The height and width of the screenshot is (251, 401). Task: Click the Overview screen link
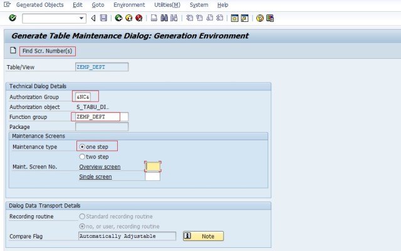pos(100,167)
